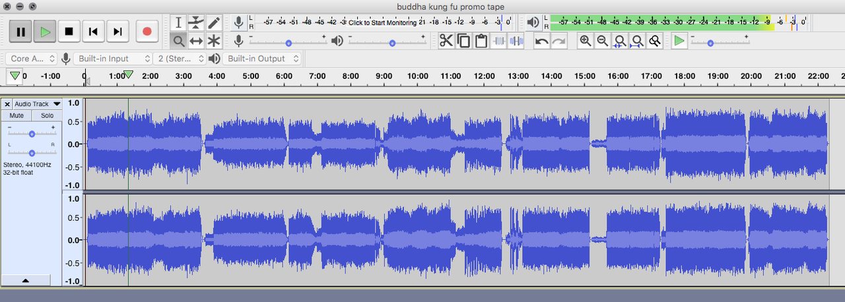845x302 pixels.
Task: Adjust the track pan L-R slider
Action: tap(32, 152)
